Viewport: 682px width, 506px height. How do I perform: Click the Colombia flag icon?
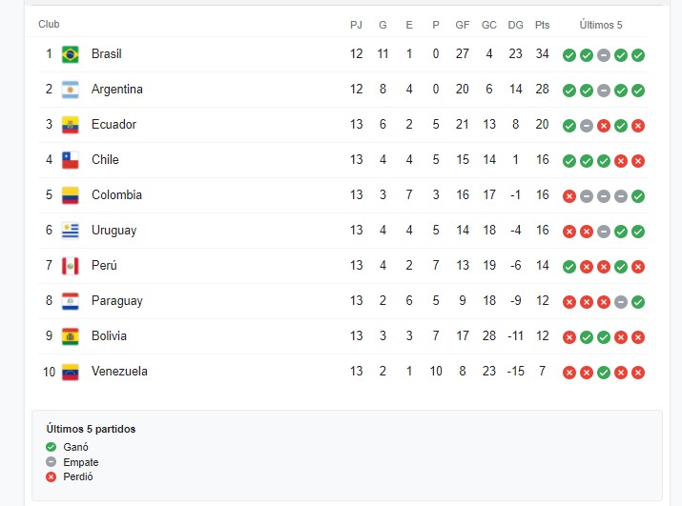[x=70, y=195]
